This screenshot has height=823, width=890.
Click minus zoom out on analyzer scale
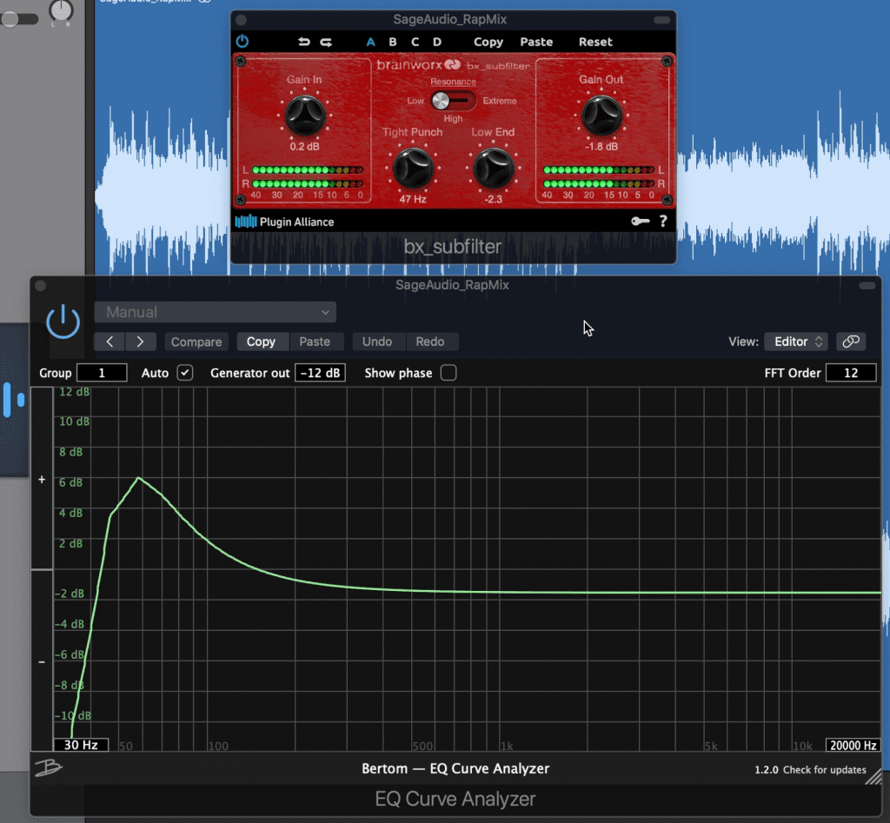point(42,662)
